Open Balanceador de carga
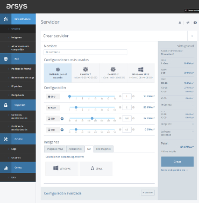The width and height of the screenshot is (199, 203). click(18, 77)
